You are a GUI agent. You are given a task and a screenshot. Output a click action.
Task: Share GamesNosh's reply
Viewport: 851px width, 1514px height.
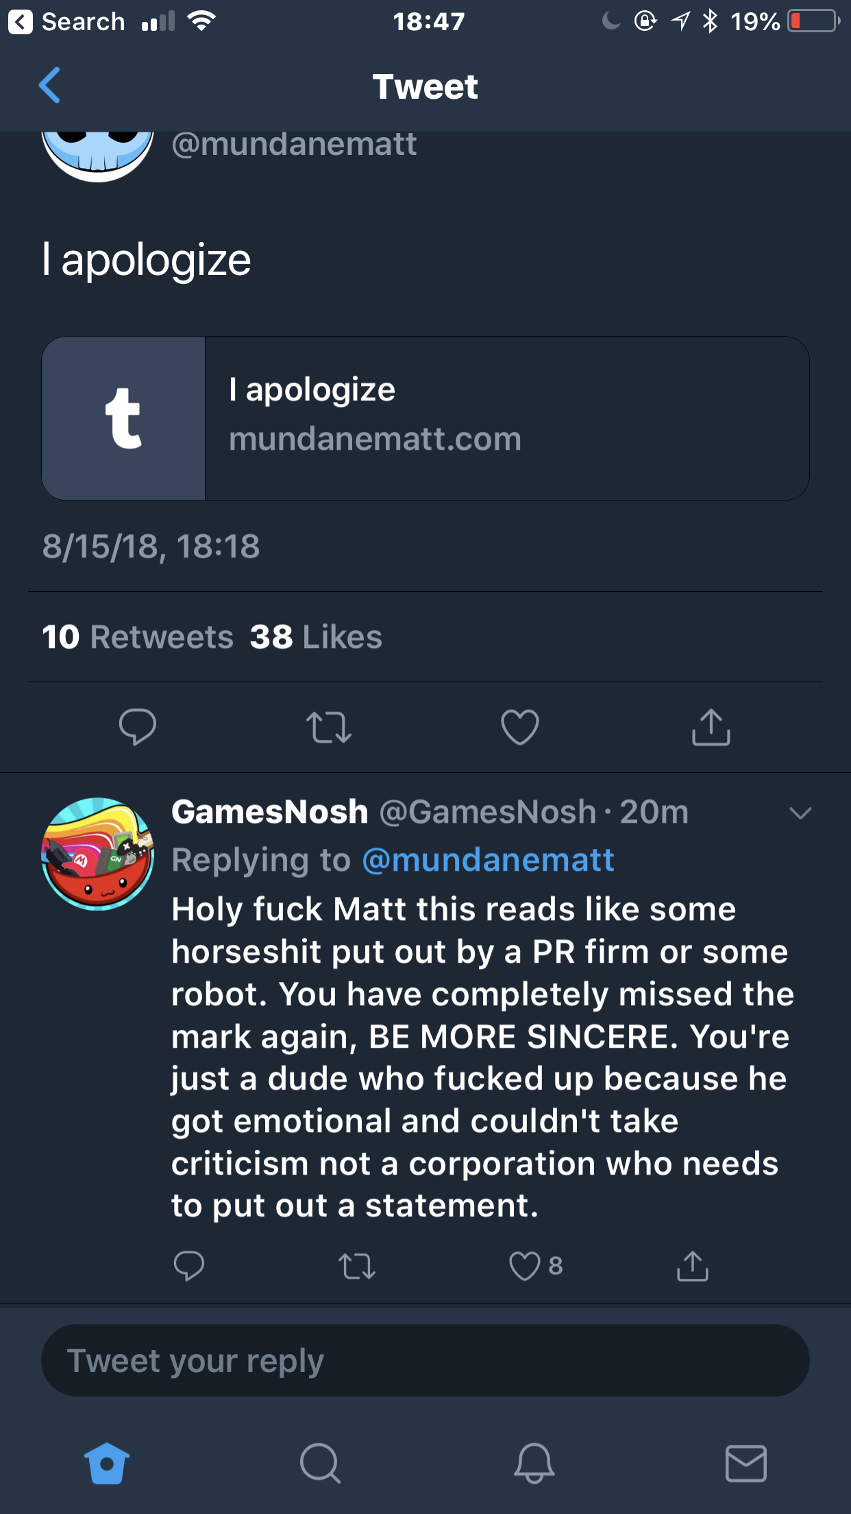693,1266
